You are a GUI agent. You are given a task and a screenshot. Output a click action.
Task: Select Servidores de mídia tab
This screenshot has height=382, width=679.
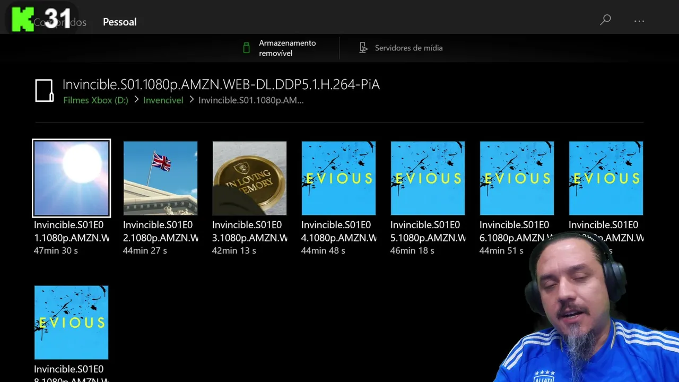pyautogui.click(x=408, y=48)
